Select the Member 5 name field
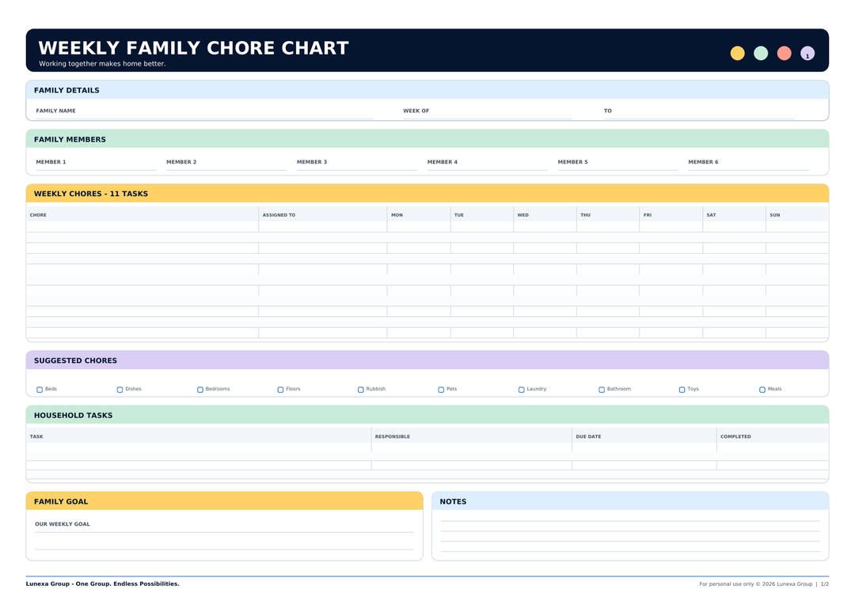 tap(617, 164)
